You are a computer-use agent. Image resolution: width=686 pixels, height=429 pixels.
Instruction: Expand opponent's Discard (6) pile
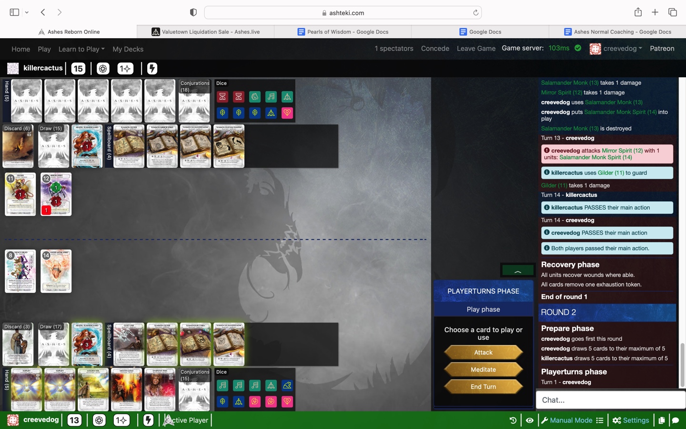pyautogui.click(x=18, y=146)
